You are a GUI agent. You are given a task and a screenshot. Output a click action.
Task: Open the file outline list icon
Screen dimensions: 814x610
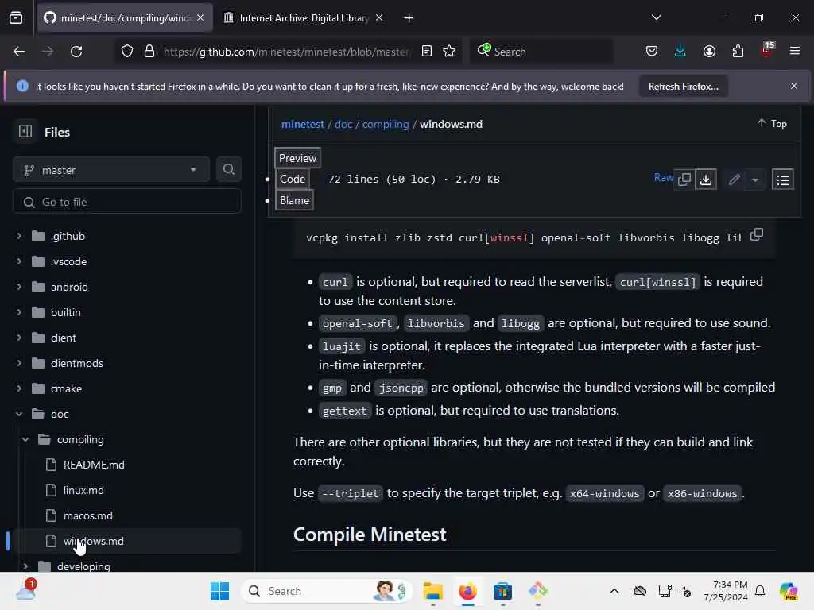tap(782, 180)
